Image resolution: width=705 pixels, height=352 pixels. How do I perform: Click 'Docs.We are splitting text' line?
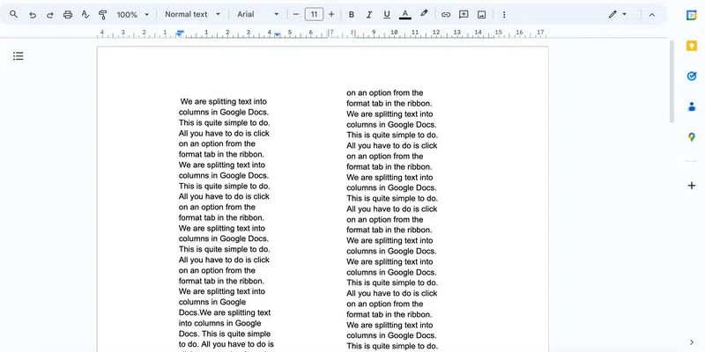(x=225, y=312)
